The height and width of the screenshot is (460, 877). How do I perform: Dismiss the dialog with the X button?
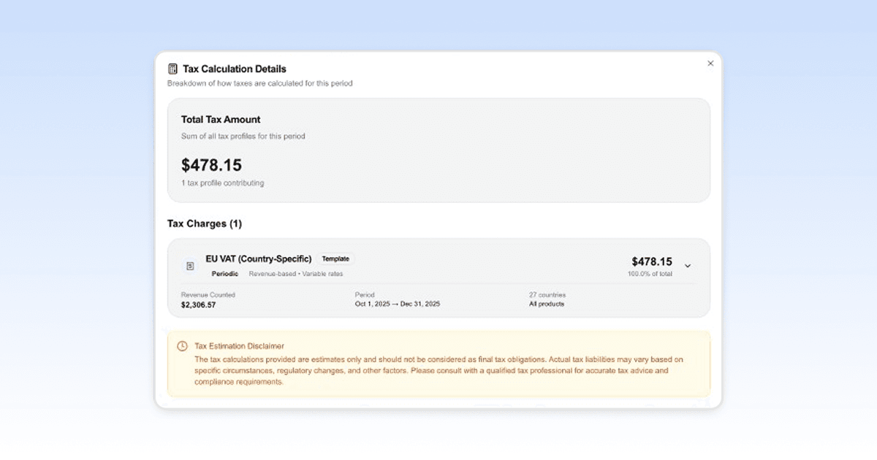(710, 63)
